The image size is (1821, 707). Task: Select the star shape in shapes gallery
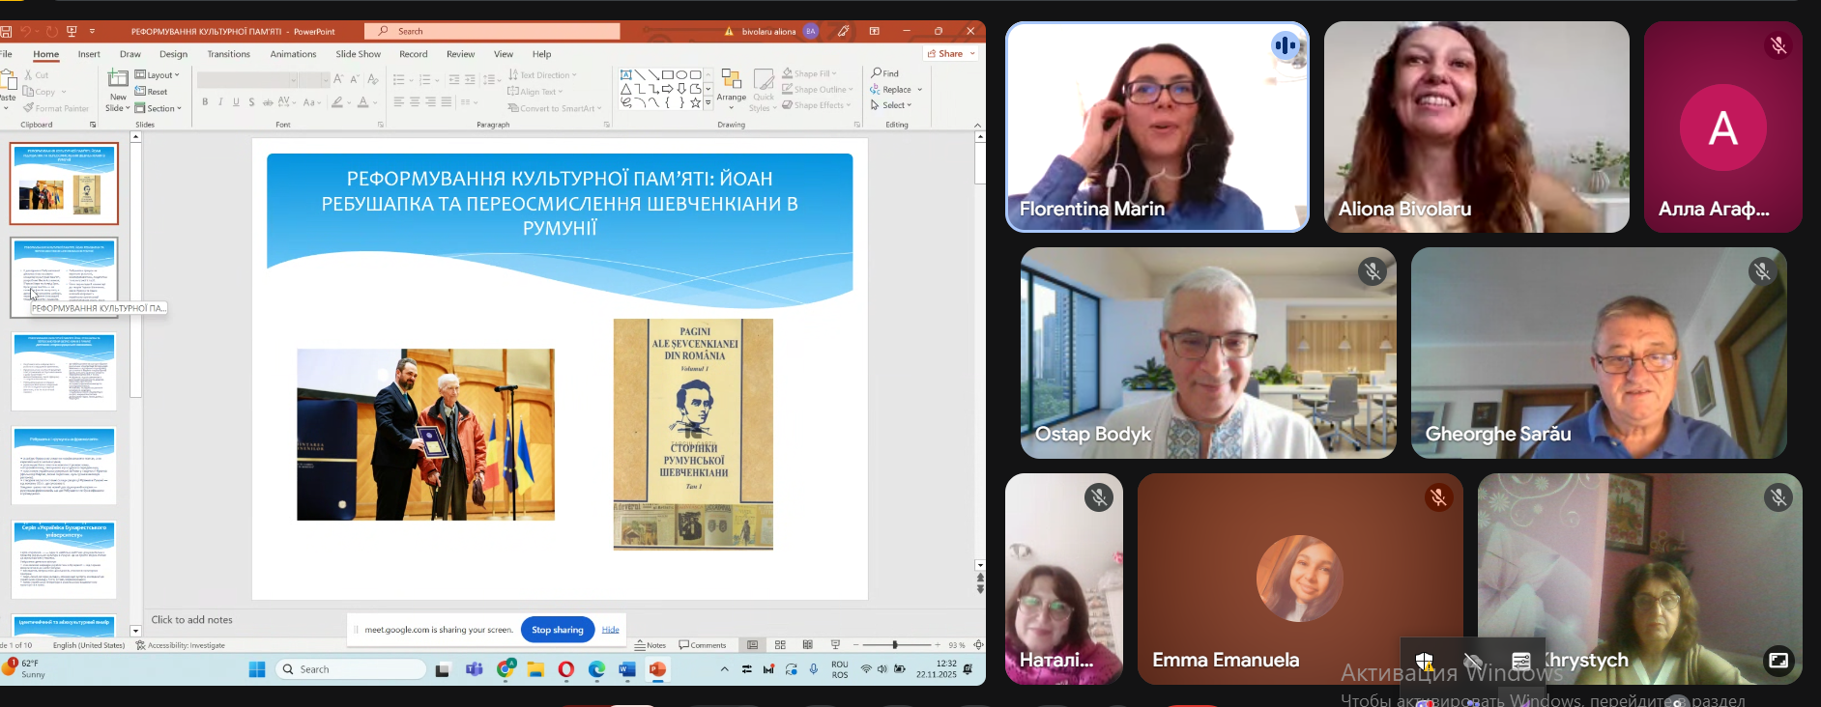coord(695,102)
